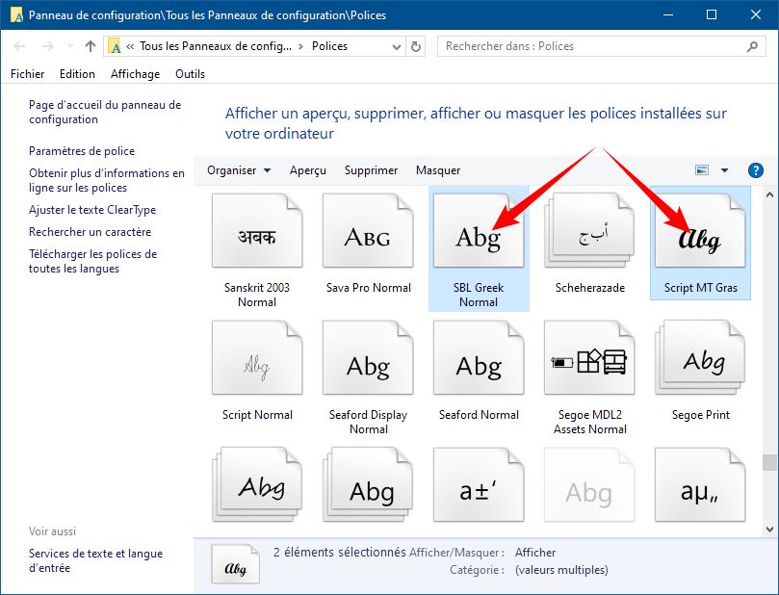Image resolution: width=779 pixels, height=595 pixels.
Task: Open the view options dropdown arrow
Action: pyautogui.click(x=725, y=170)
